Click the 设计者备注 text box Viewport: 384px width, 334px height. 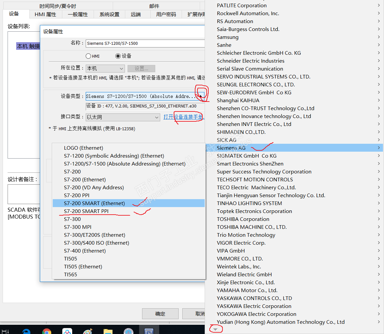(x=24, y=194)
